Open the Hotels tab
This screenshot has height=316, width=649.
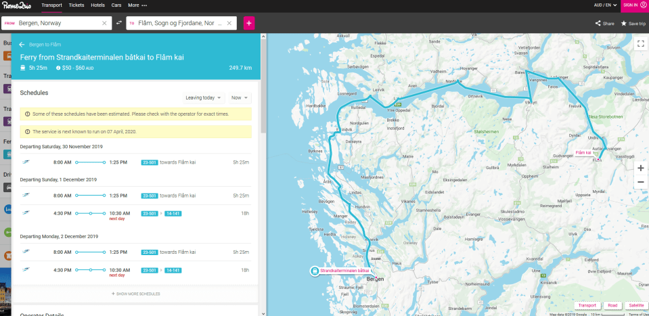point(98,5)
